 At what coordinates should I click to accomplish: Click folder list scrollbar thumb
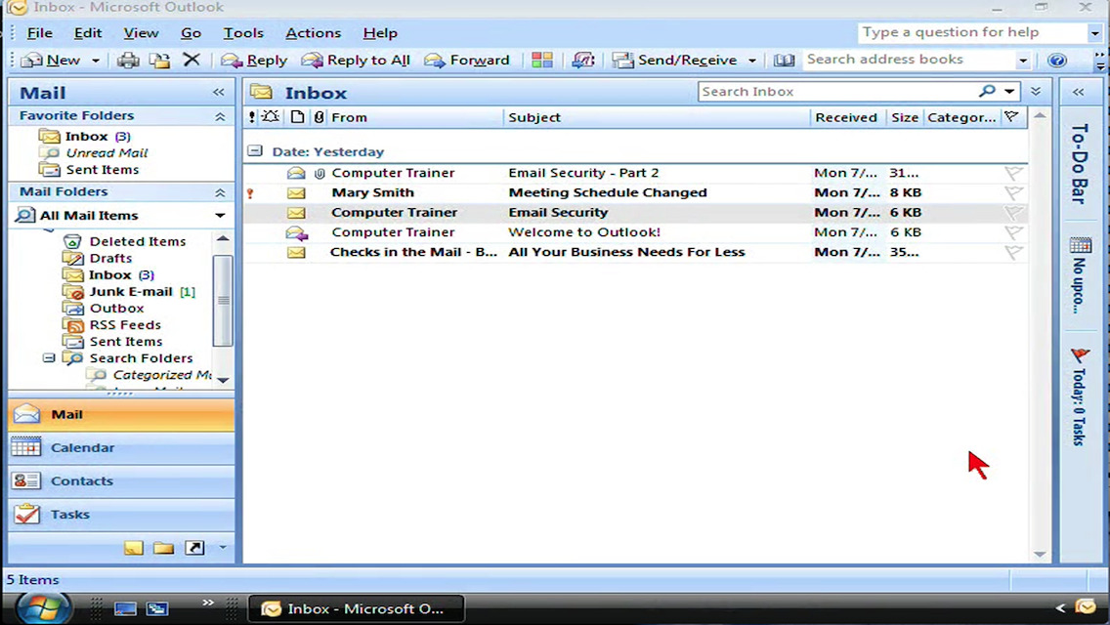pos(222,300)
